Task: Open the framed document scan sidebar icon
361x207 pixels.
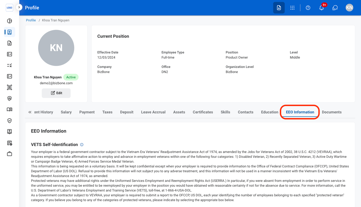Action: (x=9, y=87)
